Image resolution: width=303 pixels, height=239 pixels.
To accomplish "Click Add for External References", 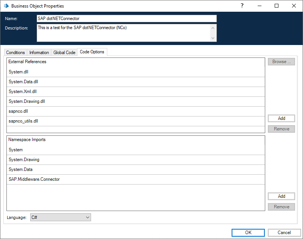I will pyautogui.click(x=281, y=118).
